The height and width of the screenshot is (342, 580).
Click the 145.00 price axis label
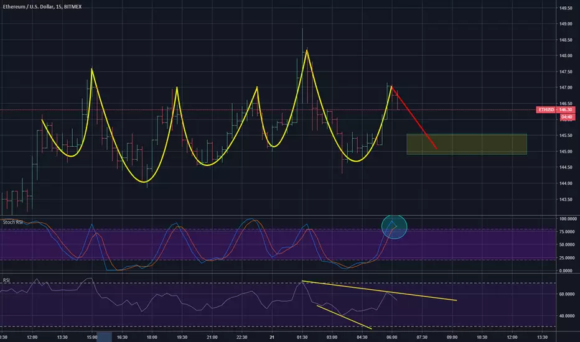pos(566,151)
